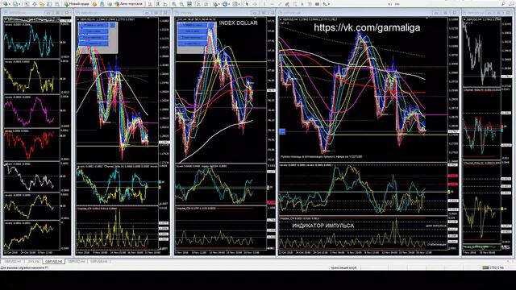Select the equidistant channel tool

pyautogui.click(x=287, y=4)
